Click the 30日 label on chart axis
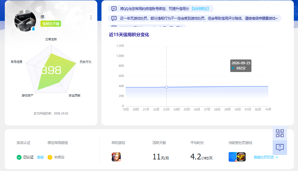 click(x=238, y=109)
